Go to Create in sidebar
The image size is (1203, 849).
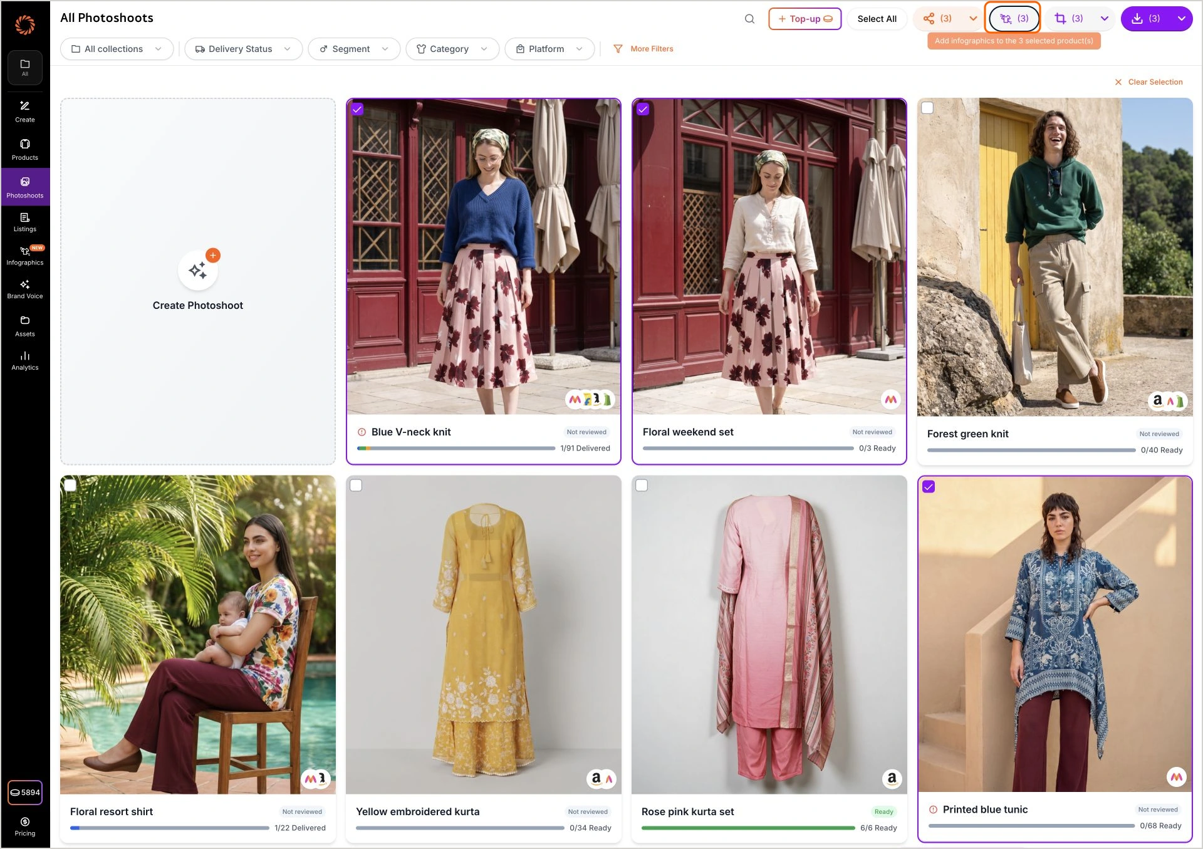point(25,112)
